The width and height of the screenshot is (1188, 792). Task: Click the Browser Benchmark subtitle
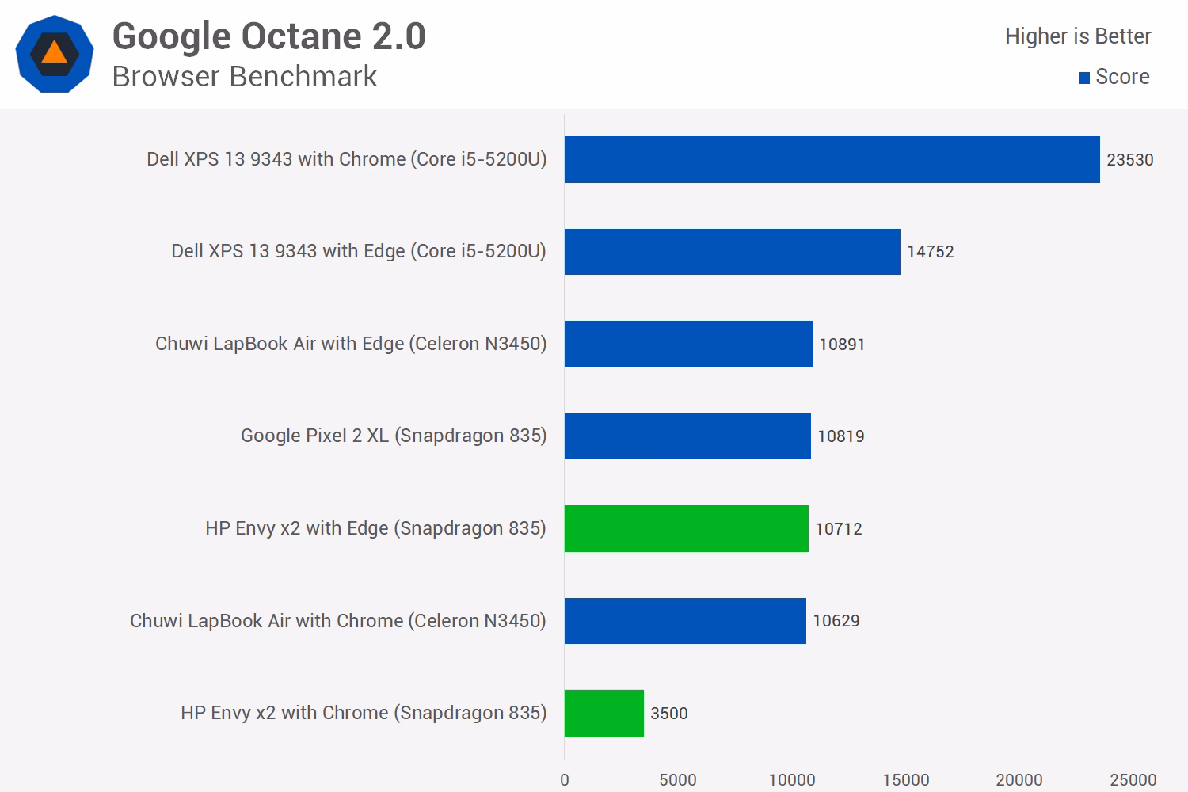(x=245, y=76)
